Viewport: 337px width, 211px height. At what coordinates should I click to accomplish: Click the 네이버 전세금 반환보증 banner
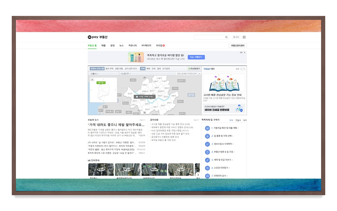[x=224, y=108]
